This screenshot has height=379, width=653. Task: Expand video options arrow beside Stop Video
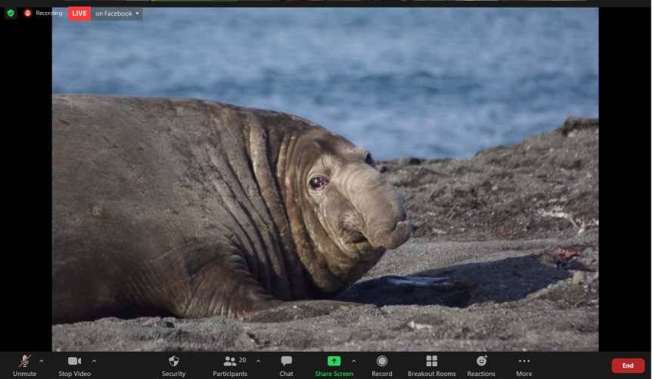pyautogui.click(x=94, y=361)
